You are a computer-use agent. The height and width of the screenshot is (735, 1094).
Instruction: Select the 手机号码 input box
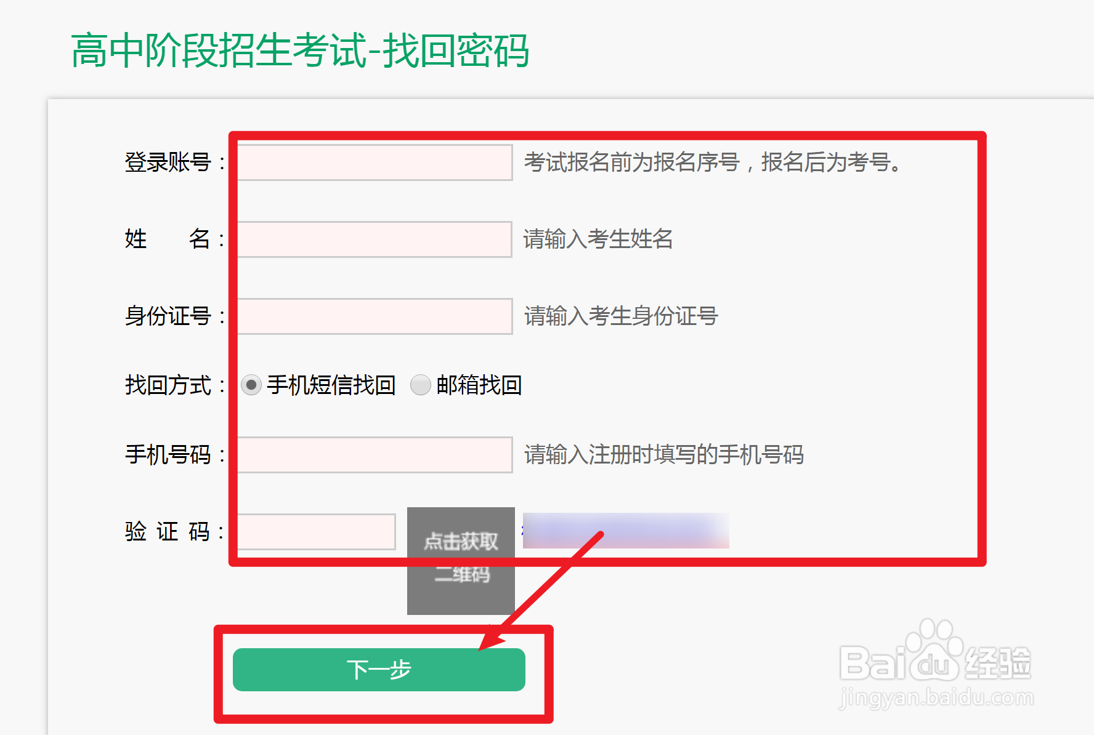(375, 455)
